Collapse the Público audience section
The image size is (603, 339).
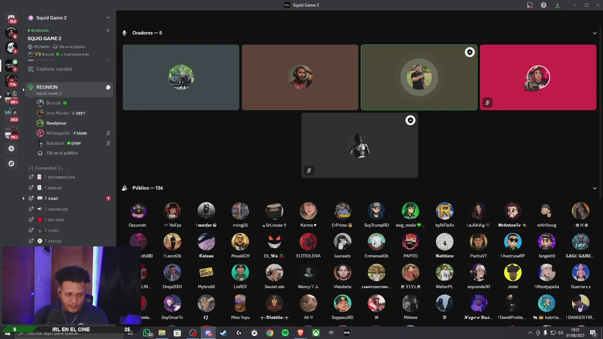595,188
